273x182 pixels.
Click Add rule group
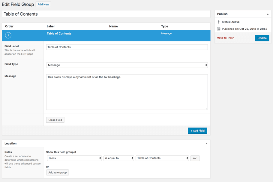tap(57, 172)
